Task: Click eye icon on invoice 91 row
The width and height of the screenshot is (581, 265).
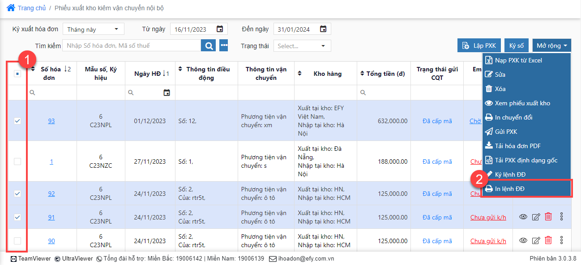Action: pyautogui.click(x=523, y=217)
